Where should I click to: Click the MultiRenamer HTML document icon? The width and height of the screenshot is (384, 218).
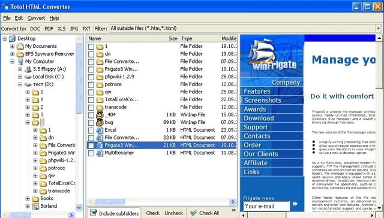100,153
